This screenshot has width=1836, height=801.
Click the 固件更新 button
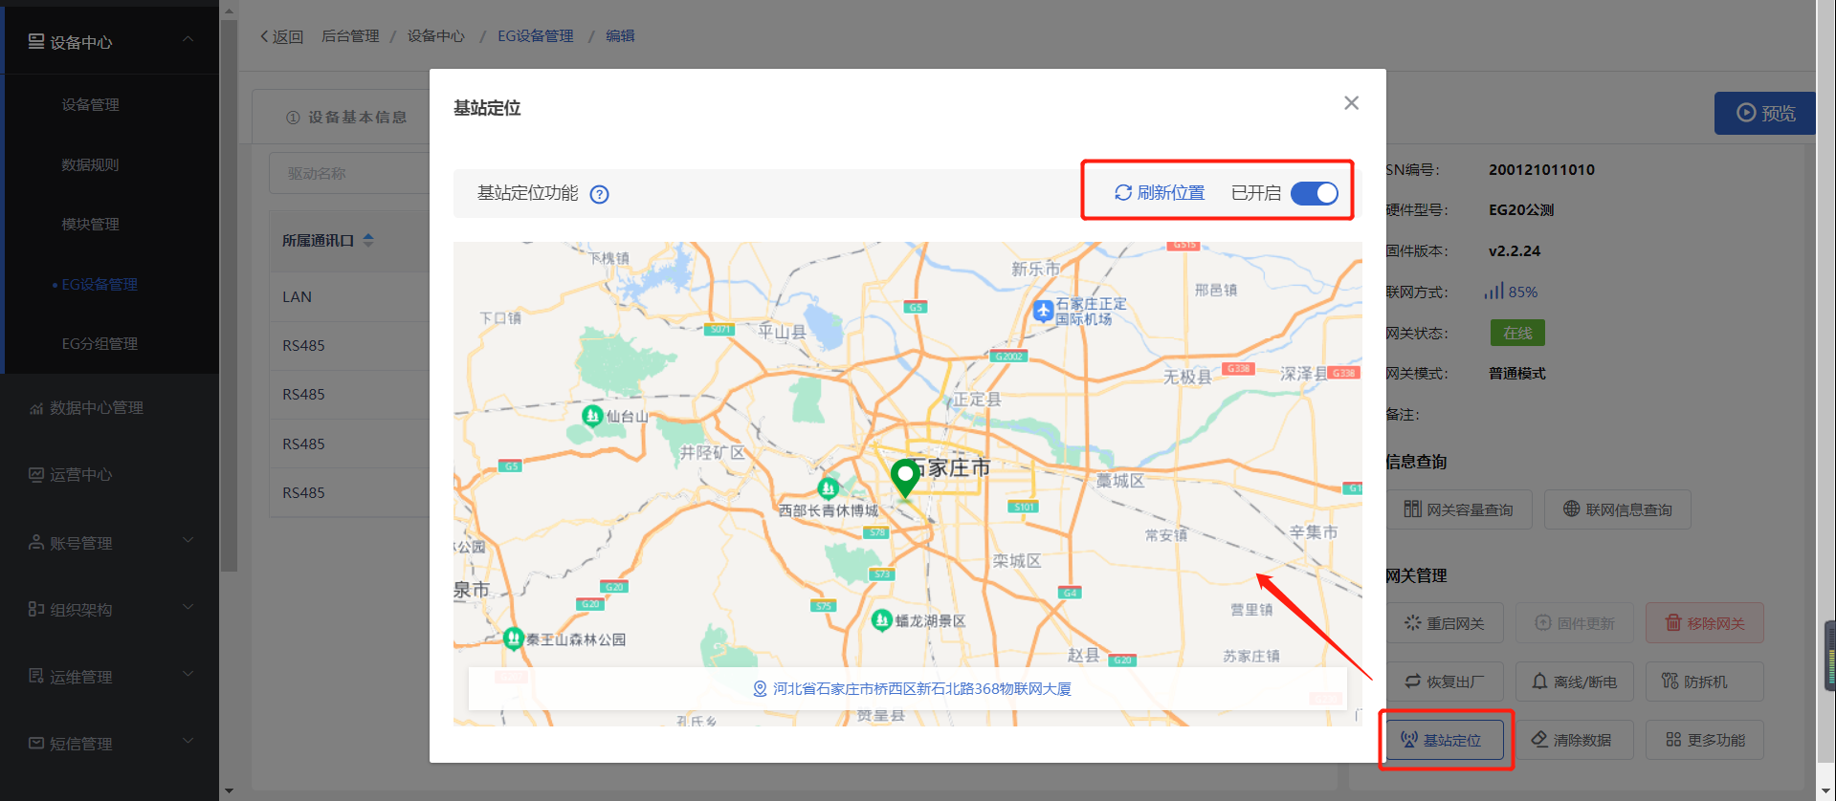[x=1575, y=623]
